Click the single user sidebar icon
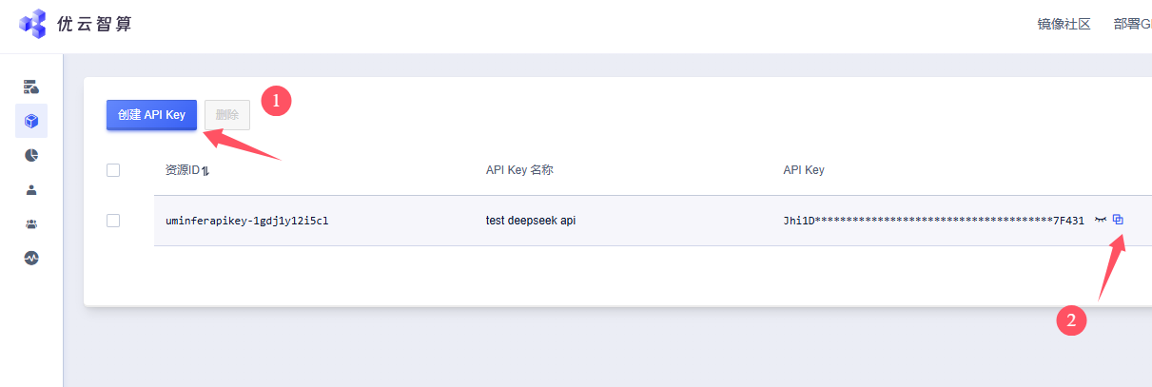The width and height of the screenshot is (1152, 387). [x=31, y=189]
